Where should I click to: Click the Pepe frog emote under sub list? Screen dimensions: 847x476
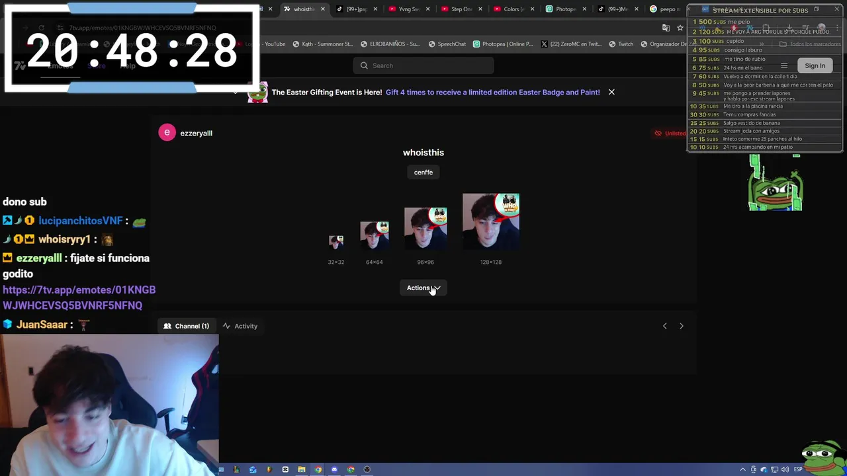click(775, 183)
